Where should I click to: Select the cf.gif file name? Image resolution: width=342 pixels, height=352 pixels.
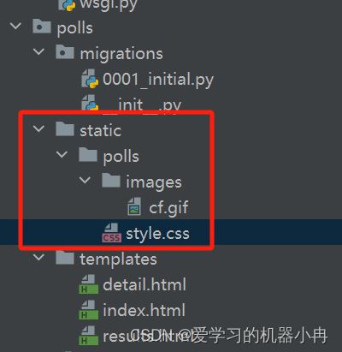tap(168, 207)
